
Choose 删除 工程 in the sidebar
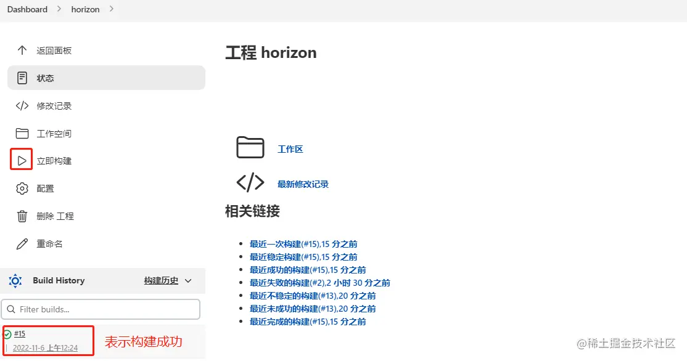click(107, 216)
